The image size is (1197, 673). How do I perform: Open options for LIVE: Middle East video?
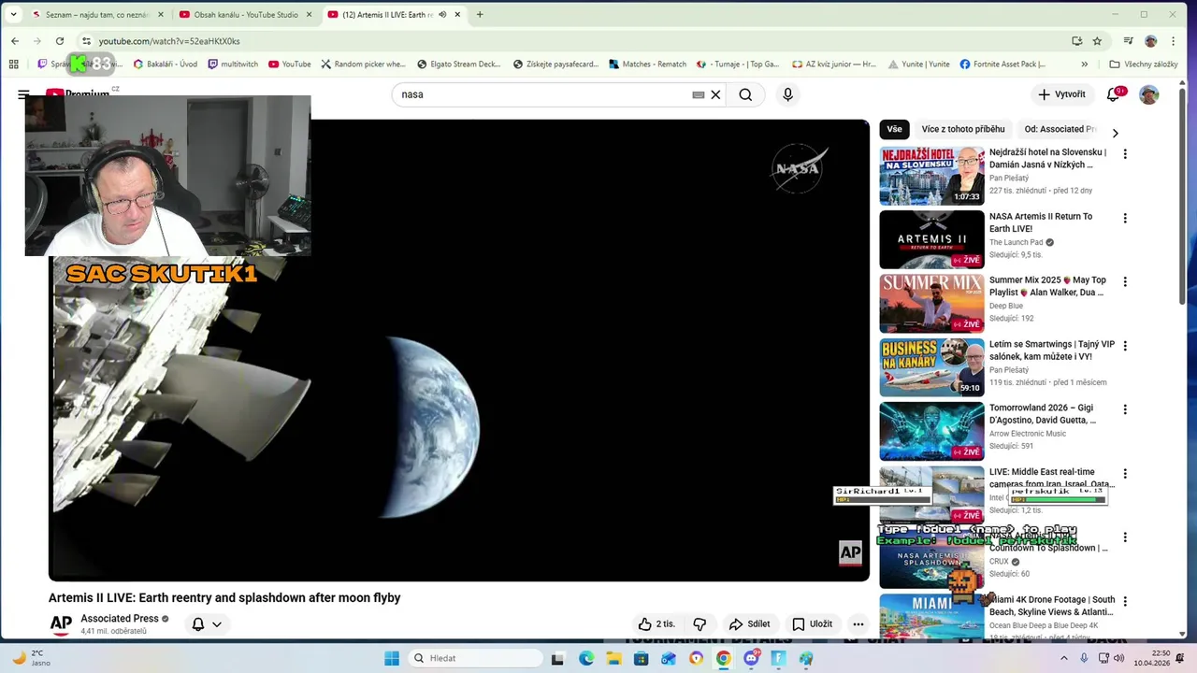click(1125, 474)
